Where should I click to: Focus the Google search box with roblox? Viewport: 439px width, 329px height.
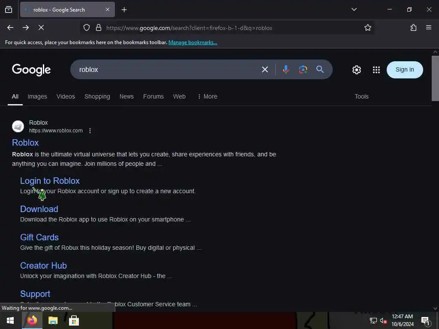click(x=168, y=70)
